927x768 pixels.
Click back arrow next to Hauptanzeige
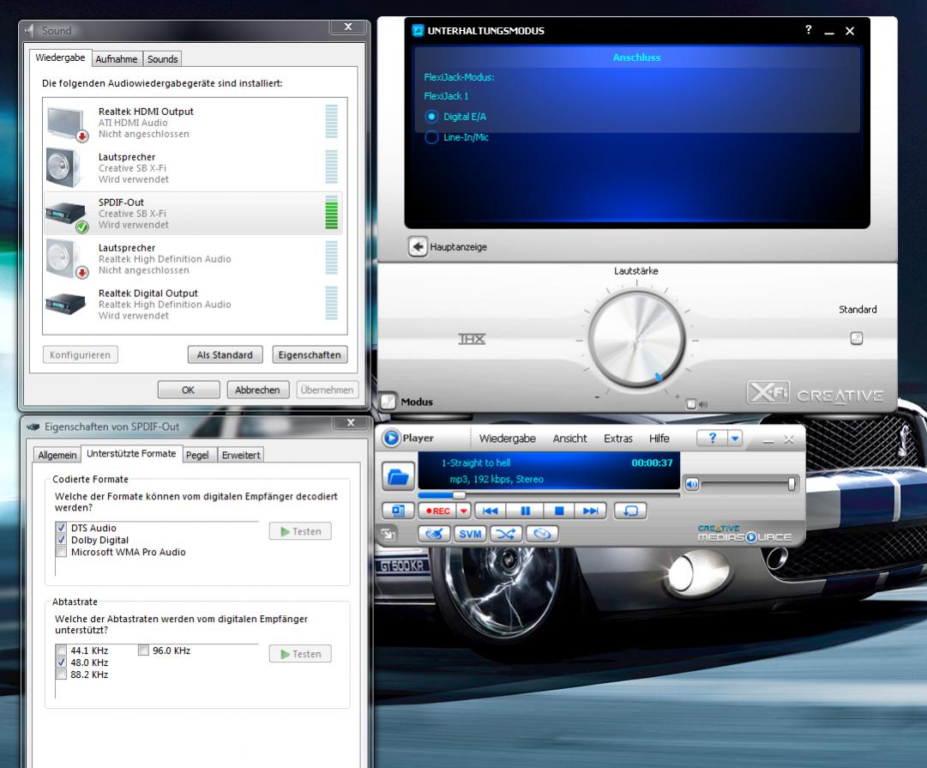pos(418,247)
